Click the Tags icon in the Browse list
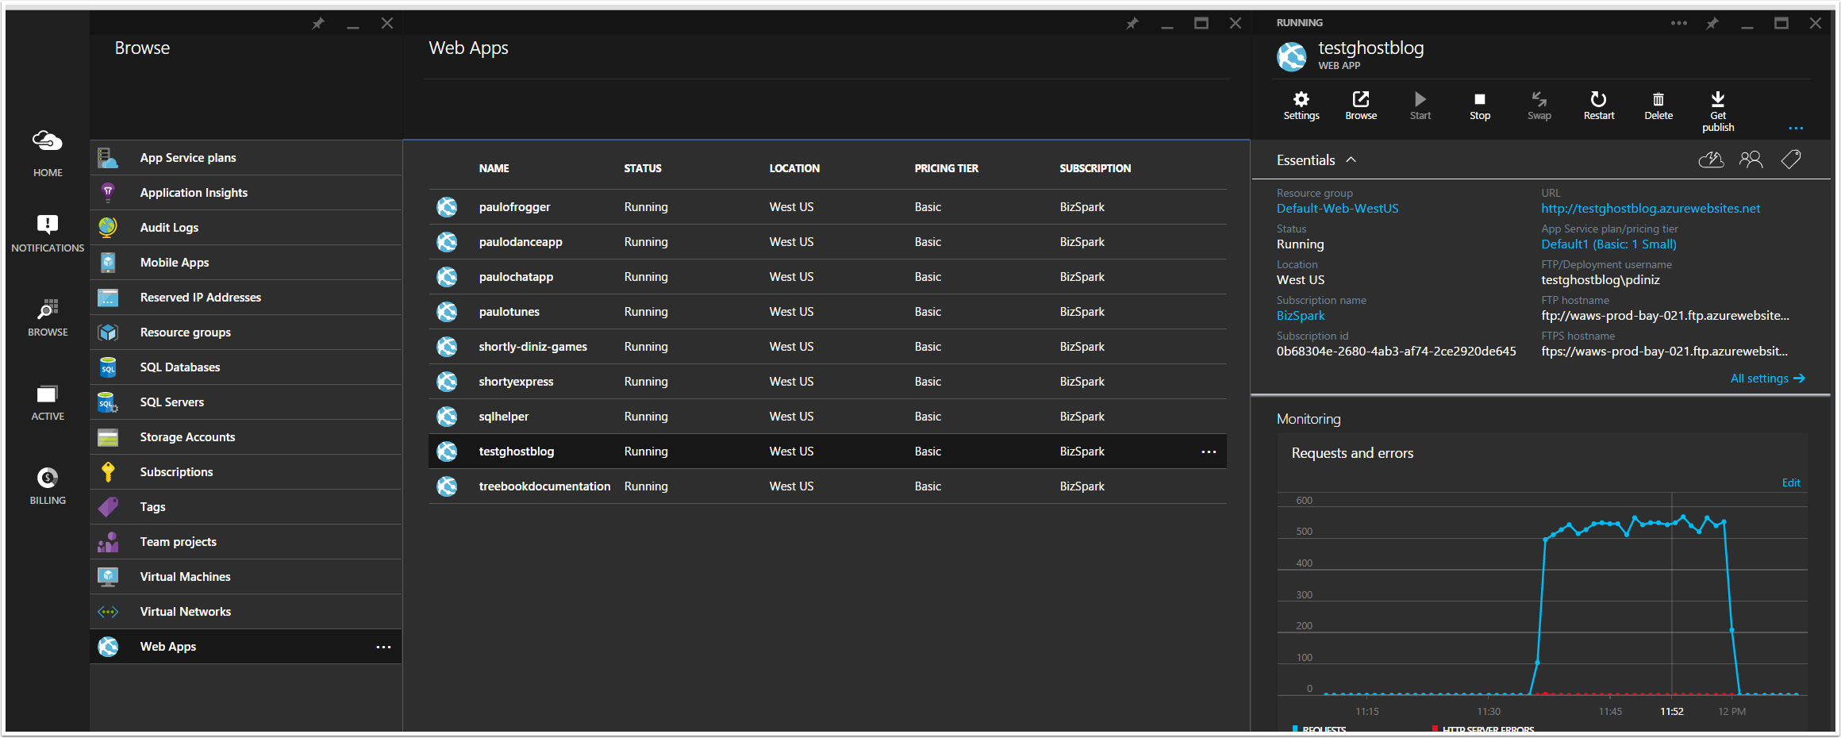The height and width of the screenshot is (738, 1841). (108, 507)
